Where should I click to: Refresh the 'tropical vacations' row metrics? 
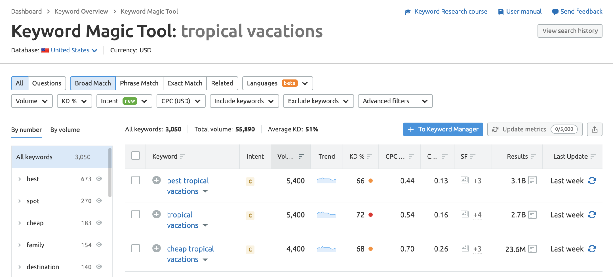[592, 215]
